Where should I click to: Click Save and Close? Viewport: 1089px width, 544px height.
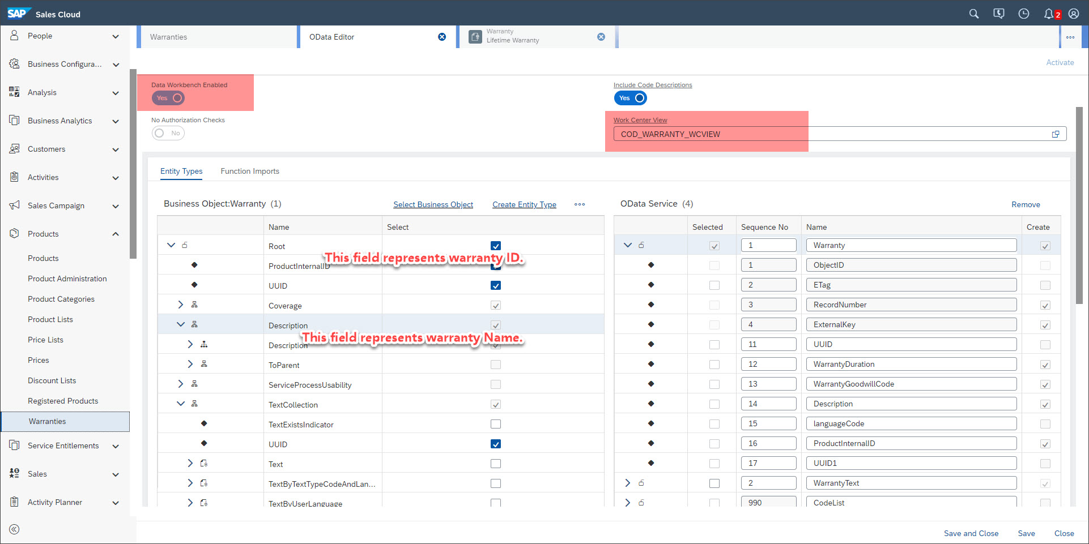(971, 533)
